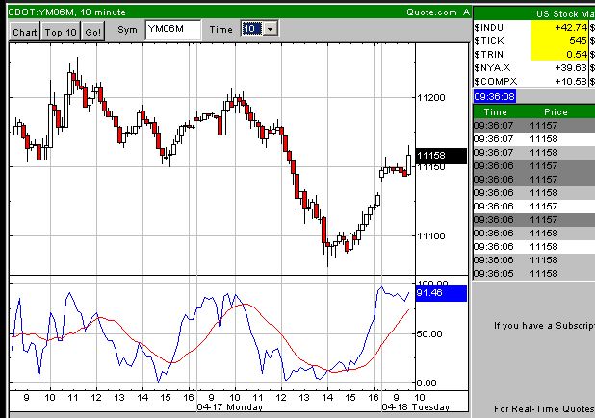Hit the Go! button
Screen dimensions: 595x418
[x=93, y=32]
